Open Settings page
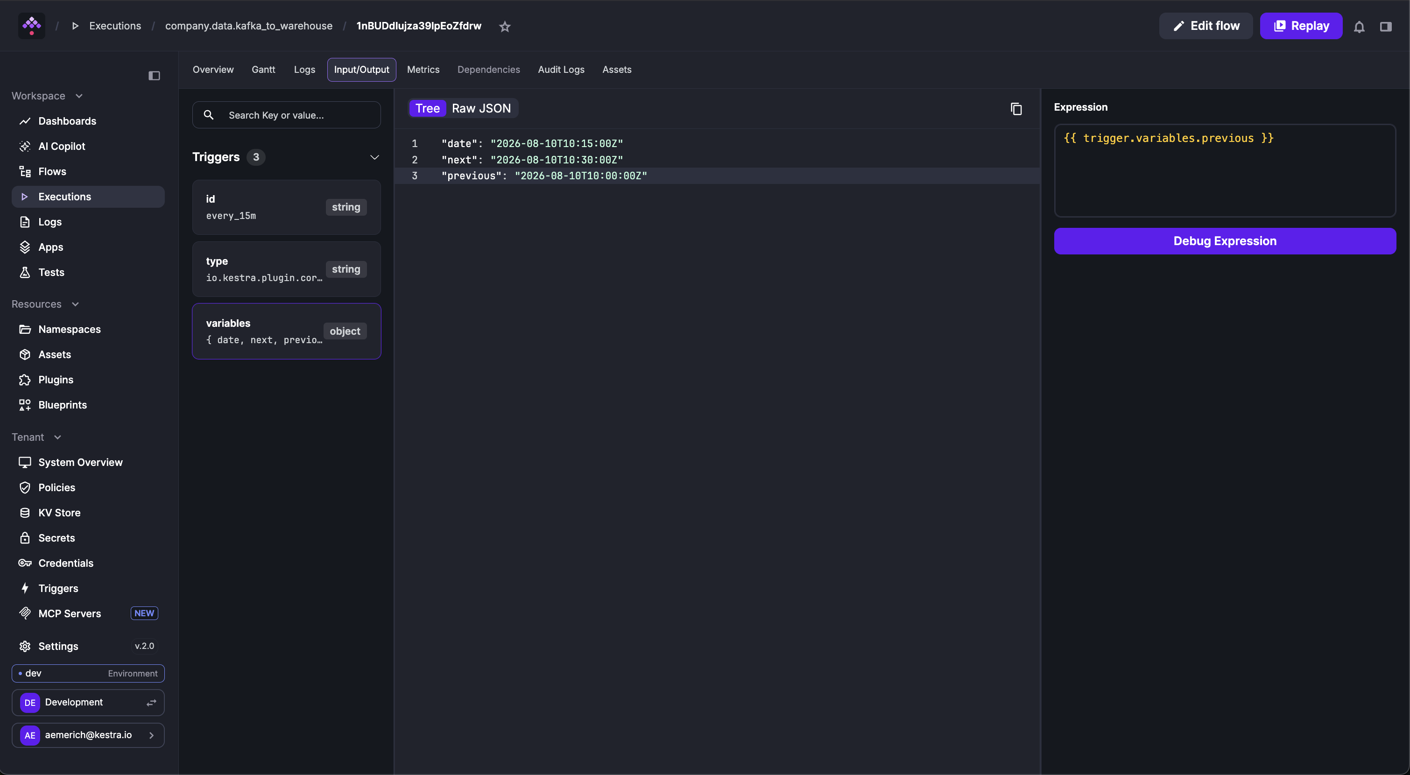Image resolution: width=1410 pixels, height=775 pixels. [88, 646]
